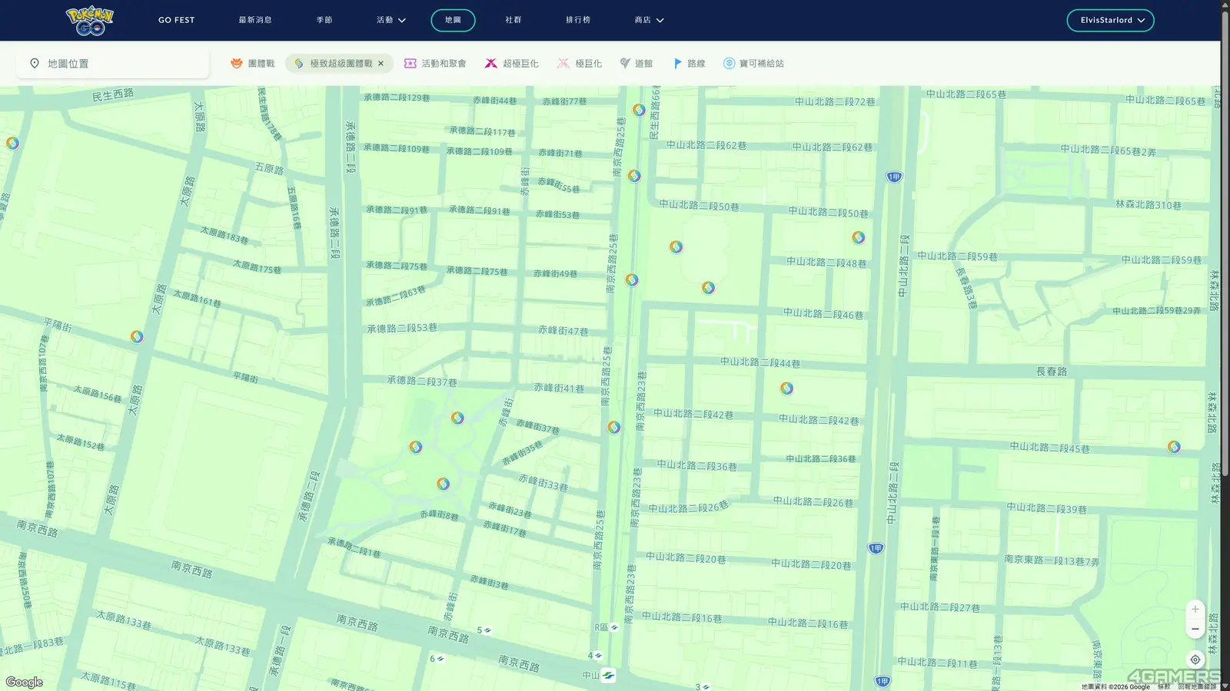
Task: Open the raid marker beside 民生西路66巷
Action: (639, 110)
